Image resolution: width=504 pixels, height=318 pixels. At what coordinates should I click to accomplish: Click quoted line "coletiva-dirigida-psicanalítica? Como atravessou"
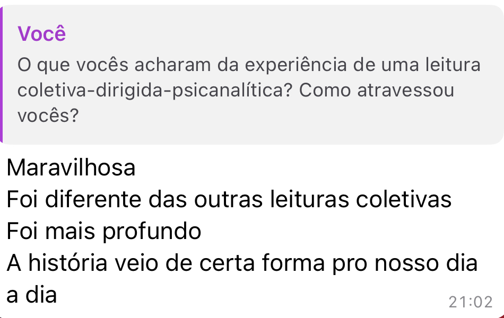coord(236,90)
